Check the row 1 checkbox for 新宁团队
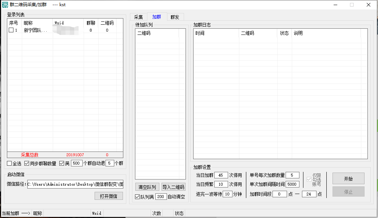 coord(11,30)
